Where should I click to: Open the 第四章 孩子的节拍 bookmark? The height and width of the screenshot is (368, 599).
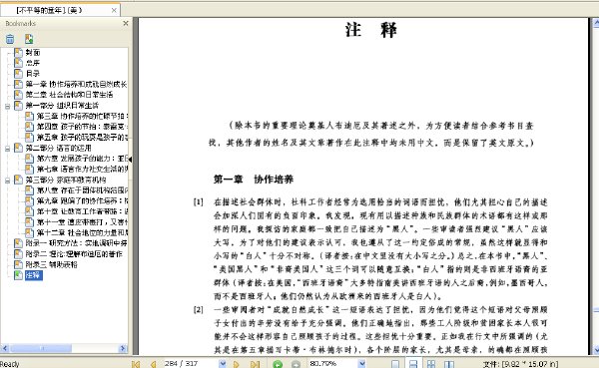pyautogui.click(x=82, y=127)
